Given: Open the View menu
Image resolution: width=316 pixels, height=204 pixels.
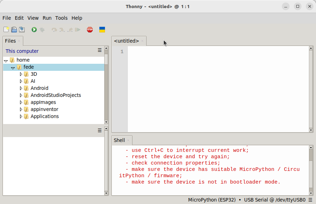Looking at the screenshot, I should click(x=33, y=18).
